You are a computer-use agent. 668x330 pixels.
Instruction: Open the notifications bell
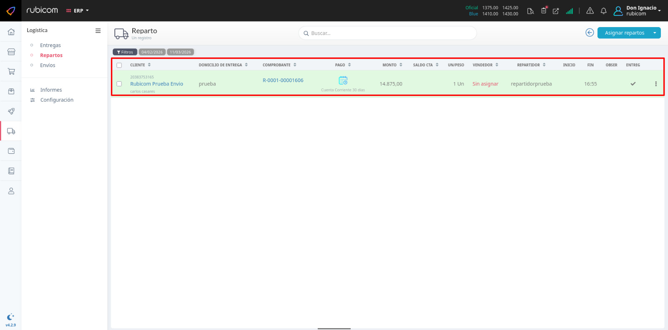(x=604, y=11)
